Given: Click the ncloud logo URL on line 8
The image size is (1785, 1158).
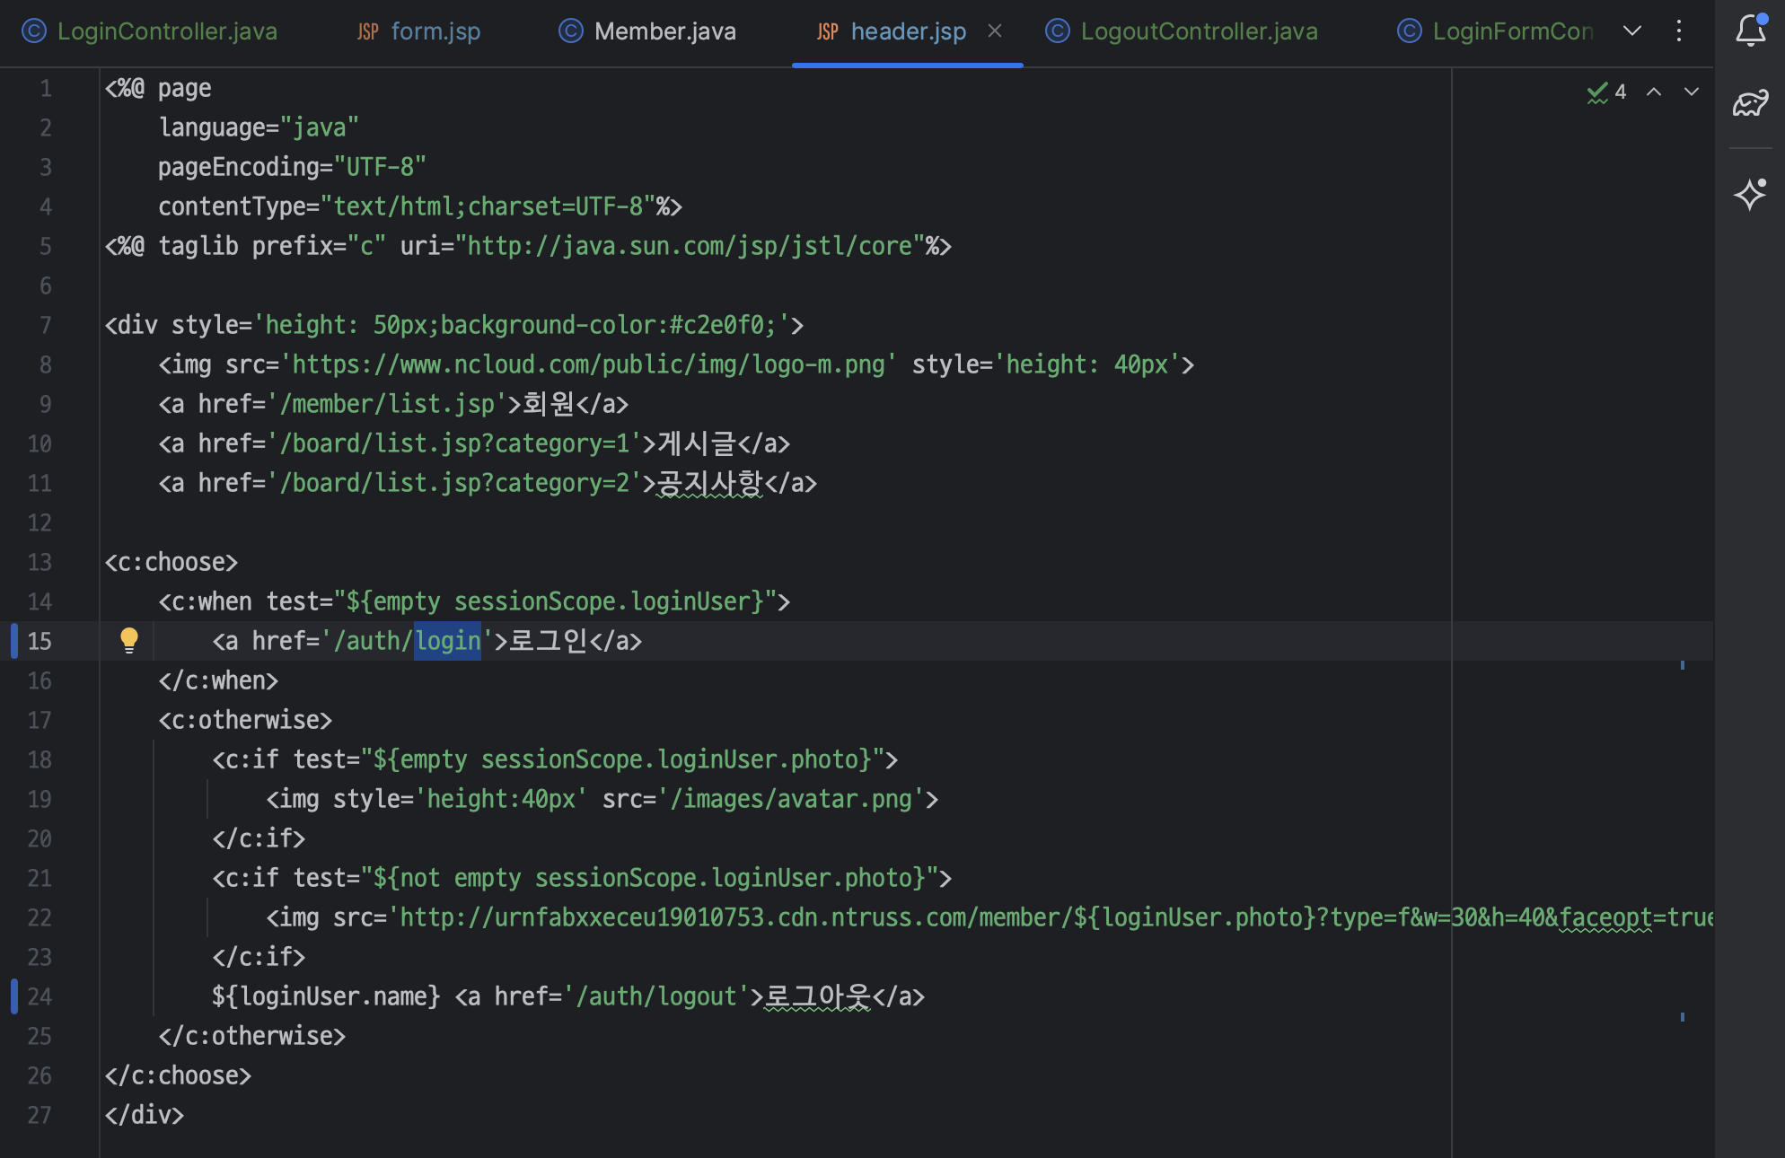Looking at the screenshot, I should (588, 364).
